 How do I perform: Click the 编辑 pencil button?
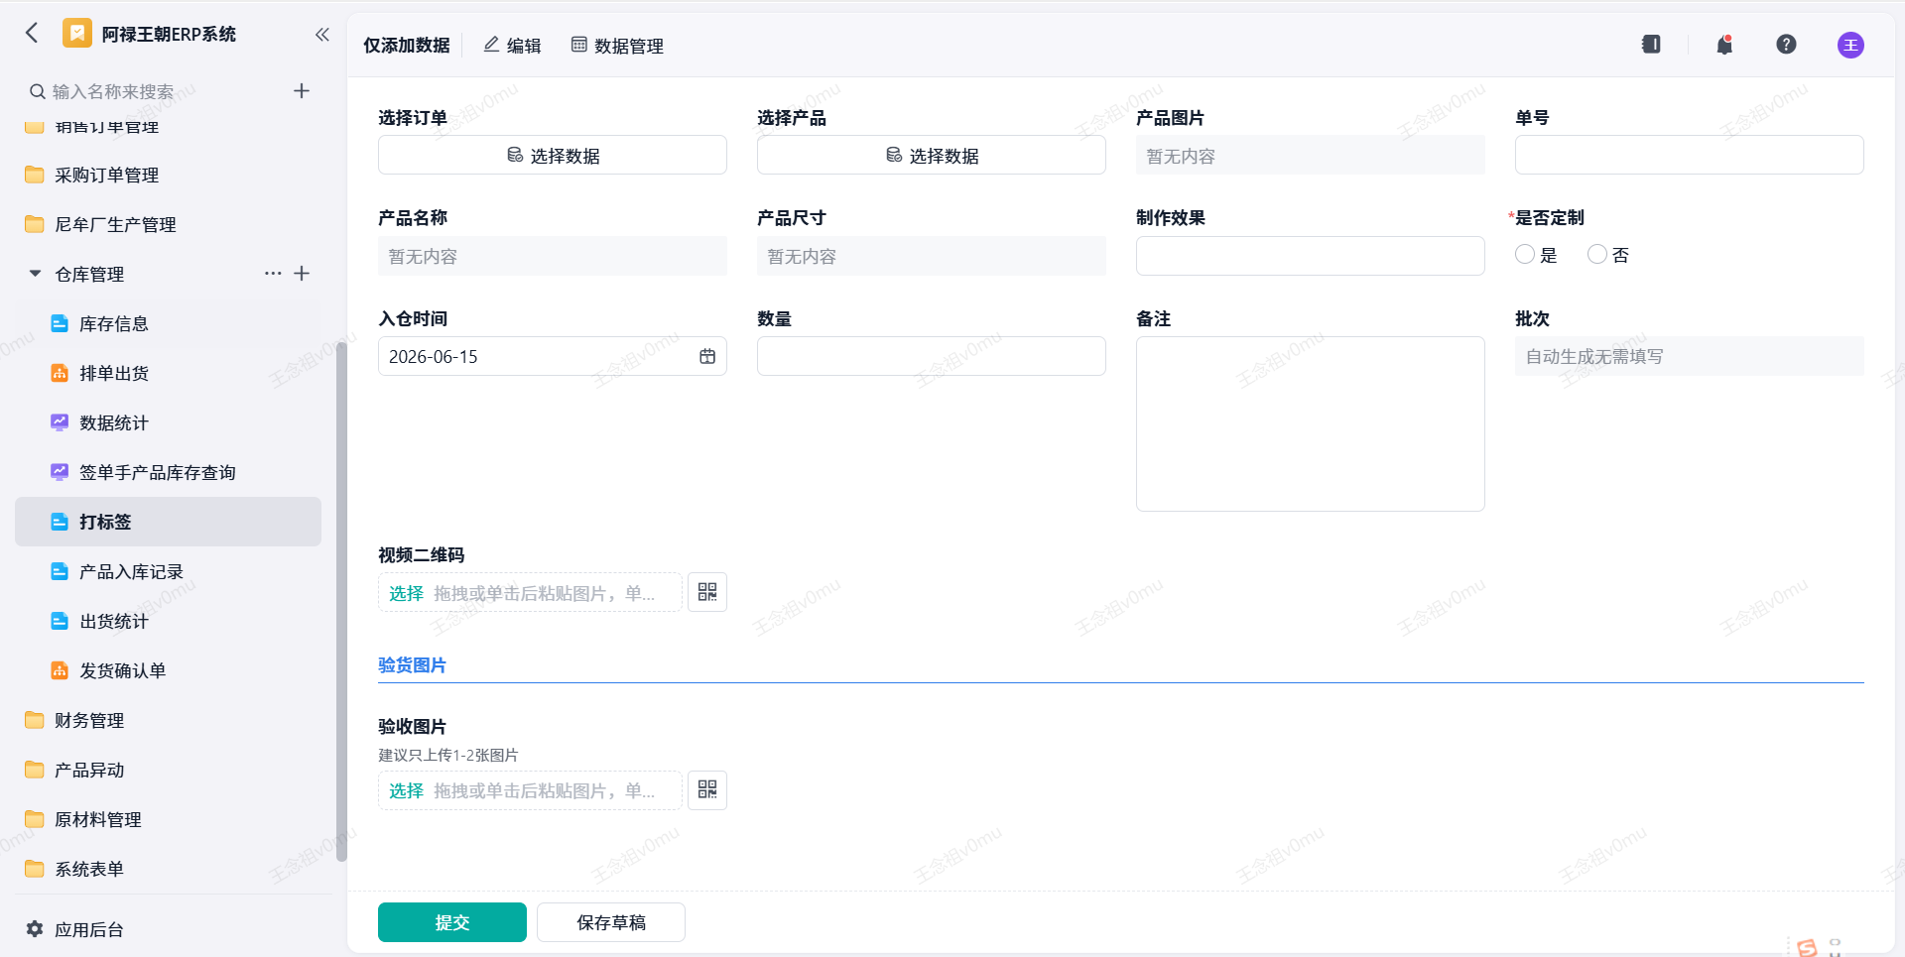[x=512, y=46]
